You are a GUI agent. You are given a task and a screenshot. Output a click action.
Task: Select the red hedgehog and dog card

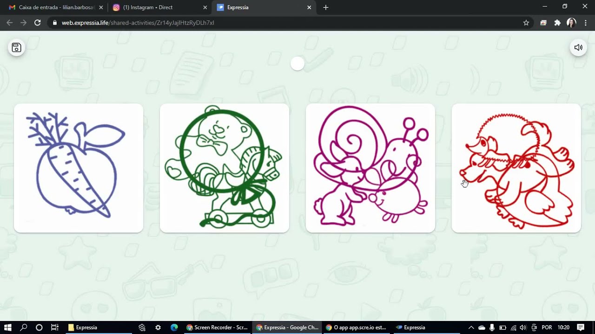[x=516, y=168]
